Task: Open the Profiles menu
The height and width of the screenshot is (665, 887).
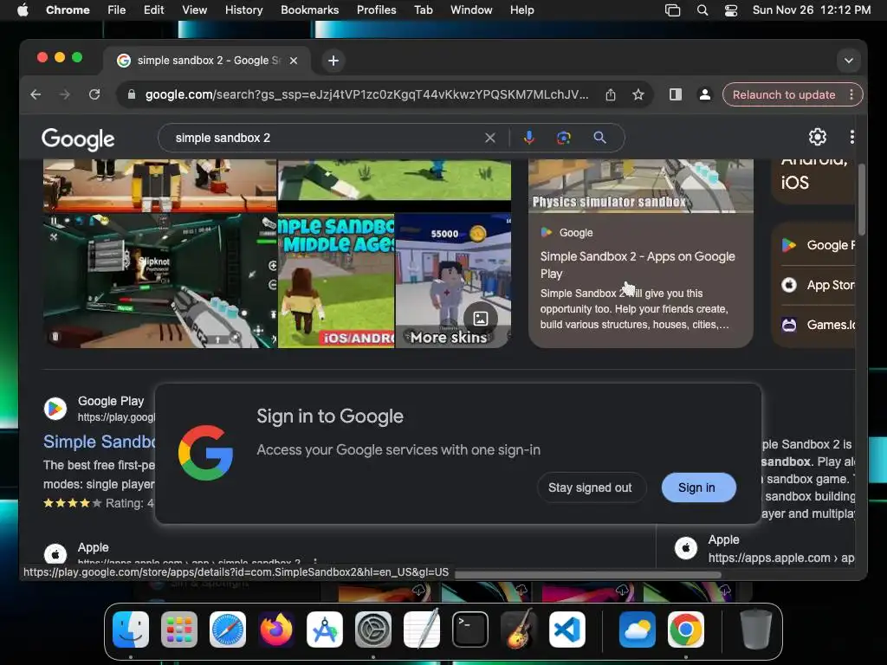Action: point(376,10)
